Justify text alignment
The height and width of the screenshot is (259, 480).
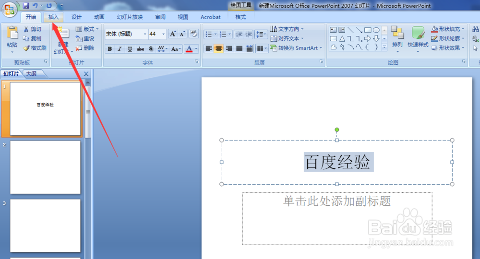(240, 48)
